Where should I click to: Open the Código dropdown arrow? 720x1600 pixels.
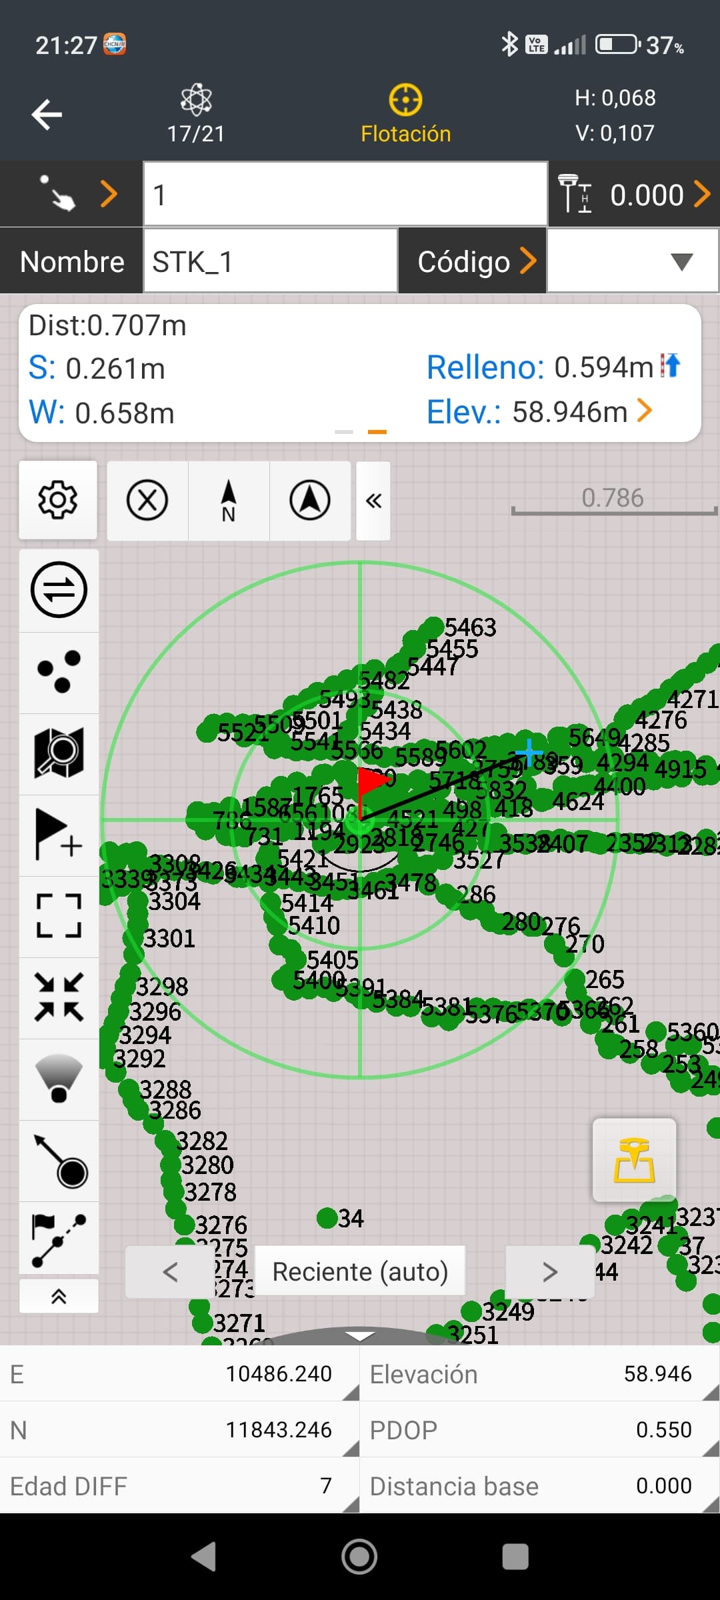(681, 261)
